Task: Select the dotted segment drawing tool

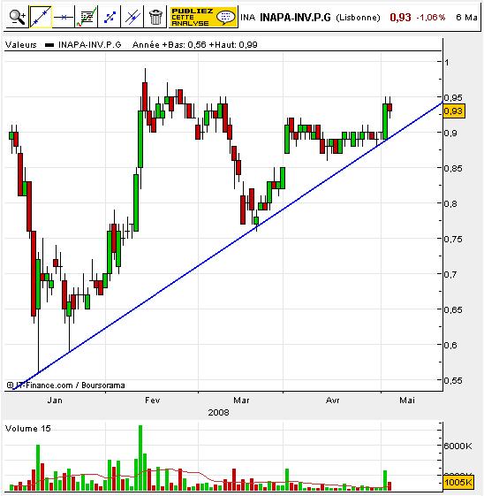Action: click(x=110, y=17)
